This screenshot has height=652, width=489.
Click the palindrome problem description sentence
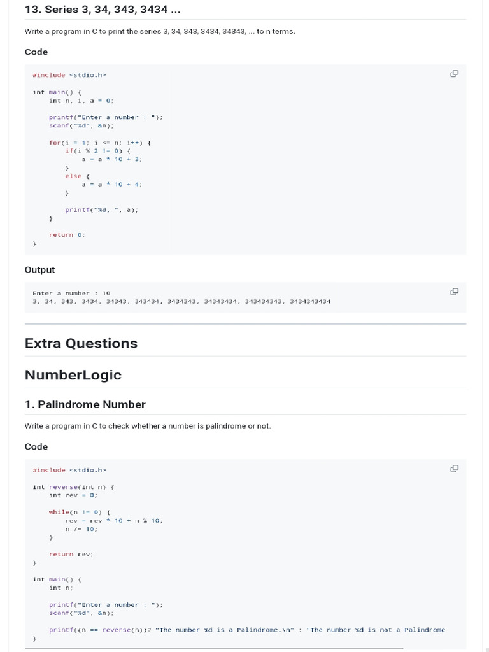(148, 426)
